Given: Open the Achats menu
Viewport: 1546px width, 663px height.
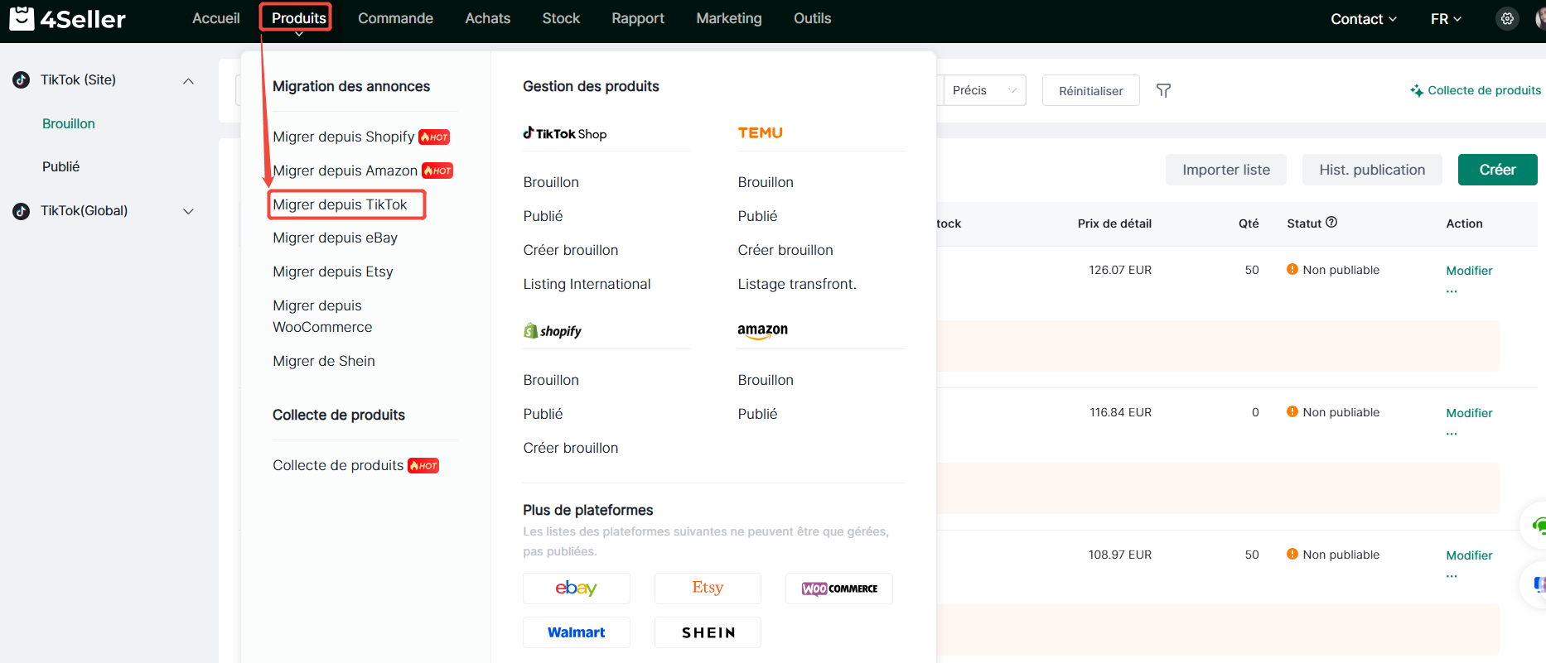Looking at the screenshot, I should point(487,18).
